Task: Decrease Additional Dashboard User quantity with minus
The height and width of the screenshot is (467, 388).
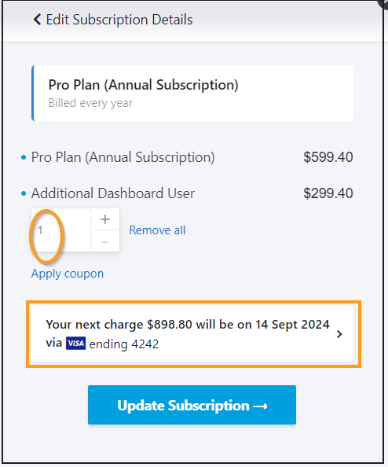Action: tap(105, 241)
